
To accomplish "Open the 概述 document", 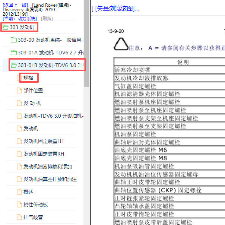I will pos(28,192).
